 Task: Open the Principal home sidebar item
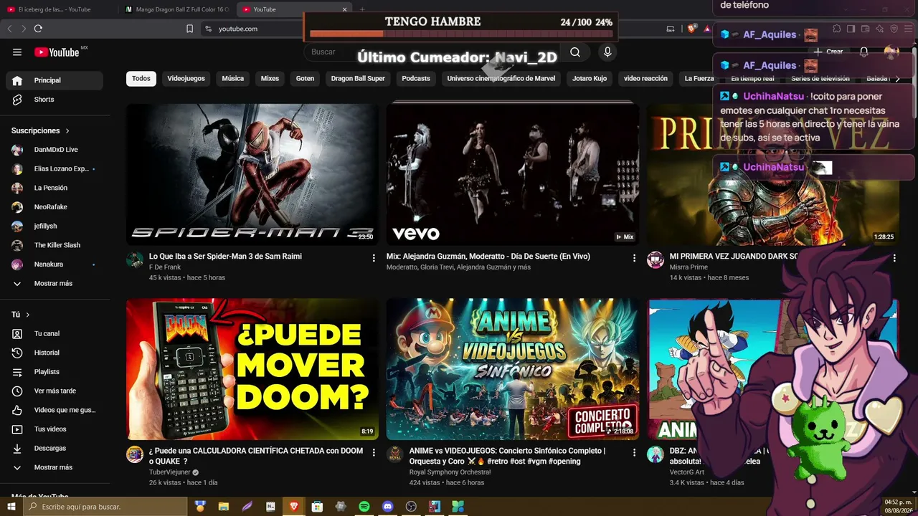pos(55,80)
